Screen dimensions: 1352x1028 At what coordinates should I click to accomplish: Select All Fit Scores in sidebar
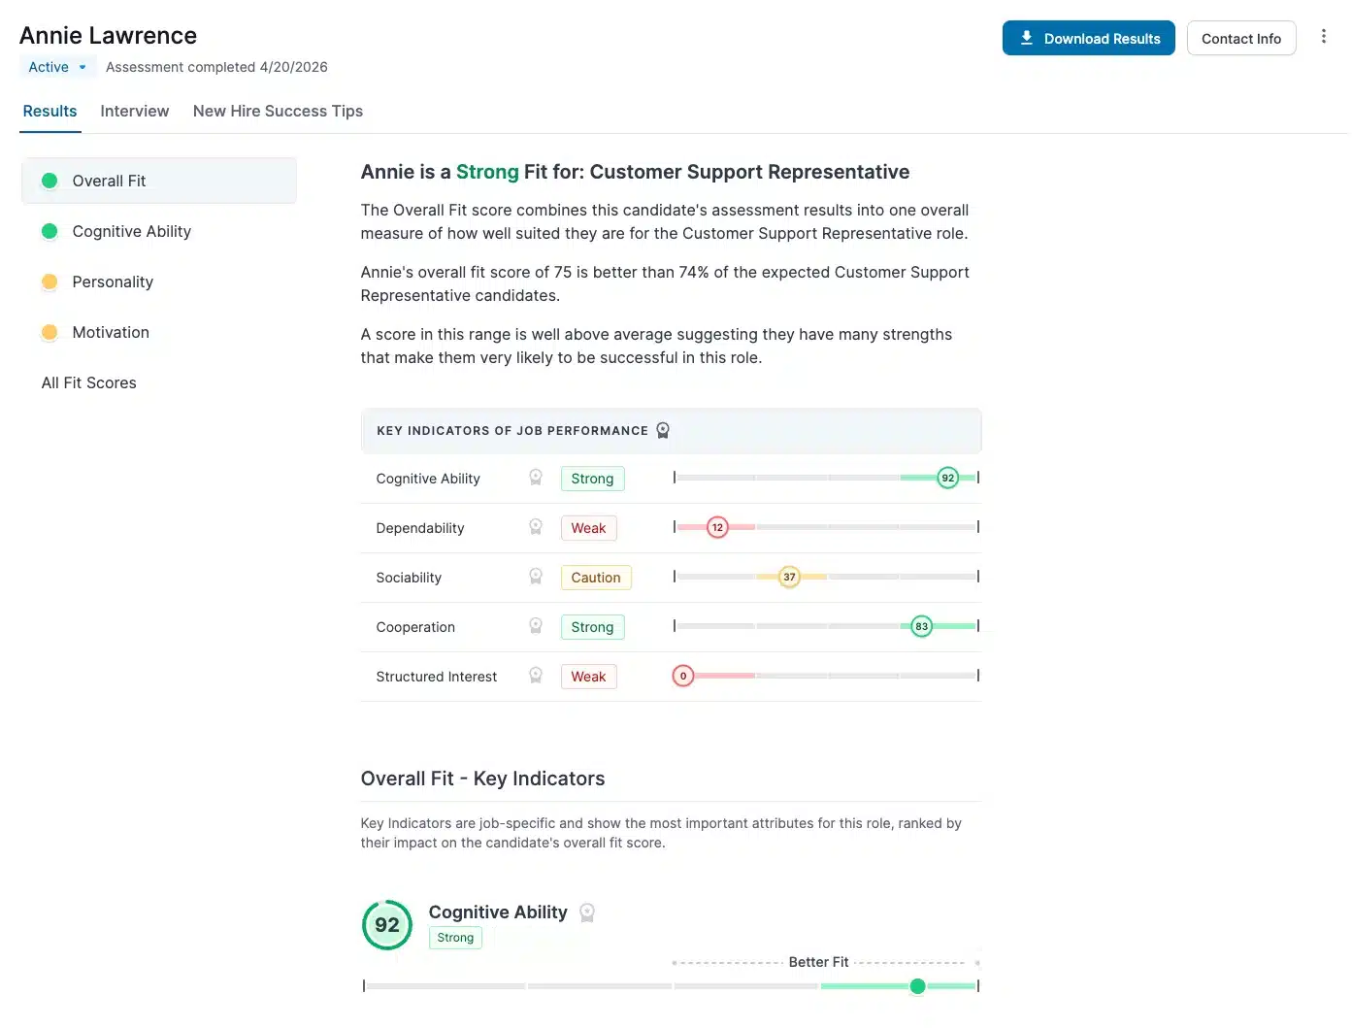[89, 383]
